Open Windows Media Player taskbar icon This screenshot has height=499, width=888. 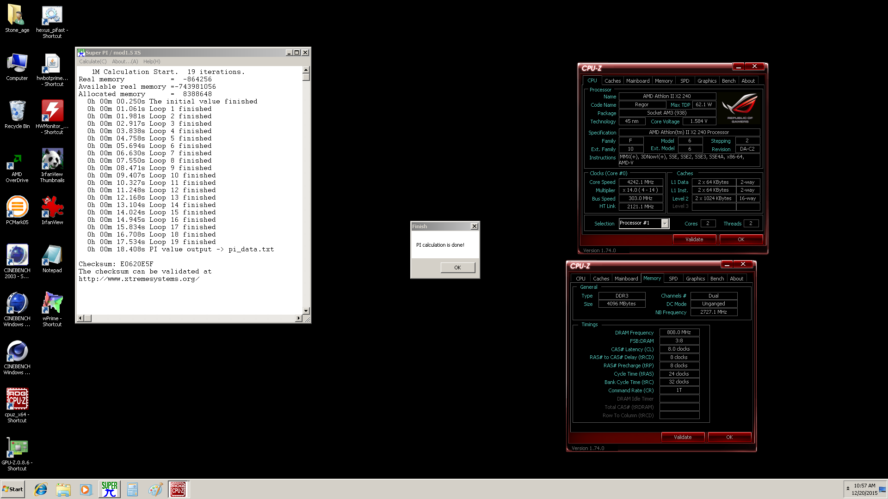pos(86,489)
